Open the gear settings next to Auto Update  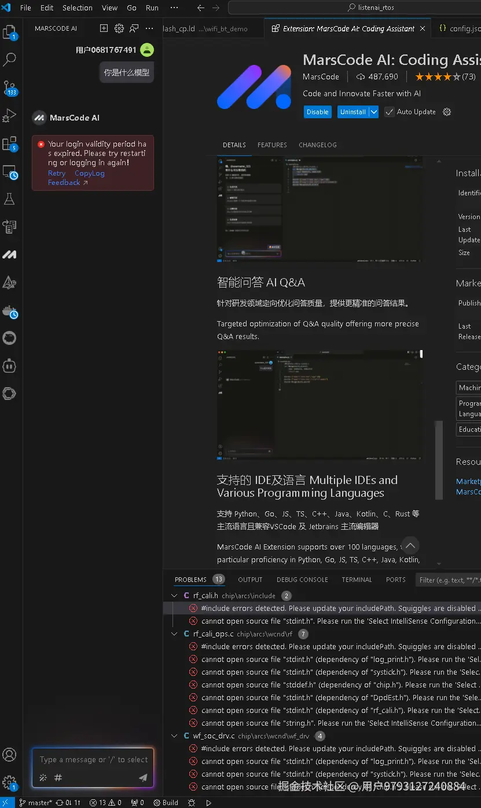(446, 111)
